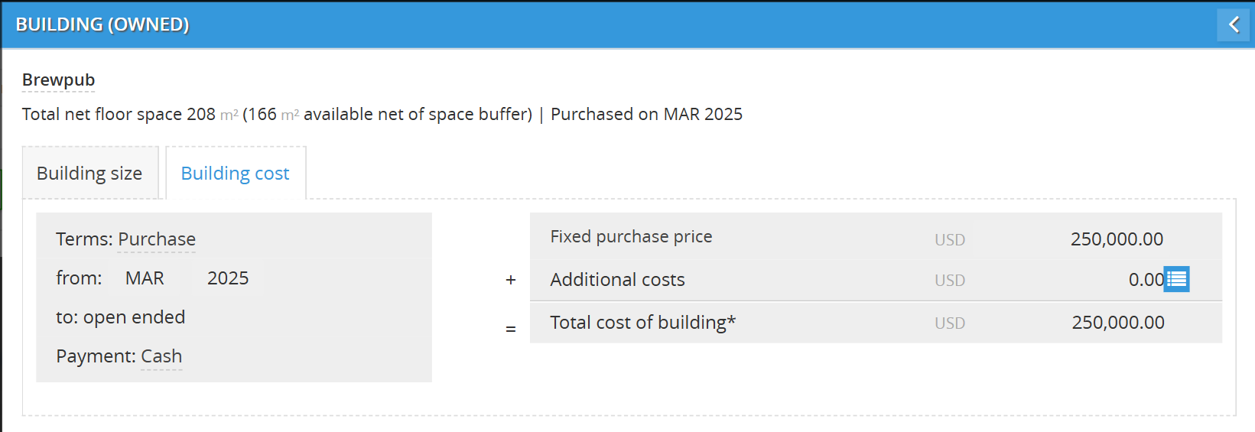Open the Terms Purchase dropdown
Screen dimensions: 1255x432
coord(157,239)
